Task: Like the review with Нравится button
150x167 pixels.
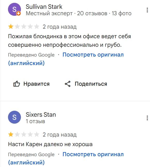Action: (31, 84)
